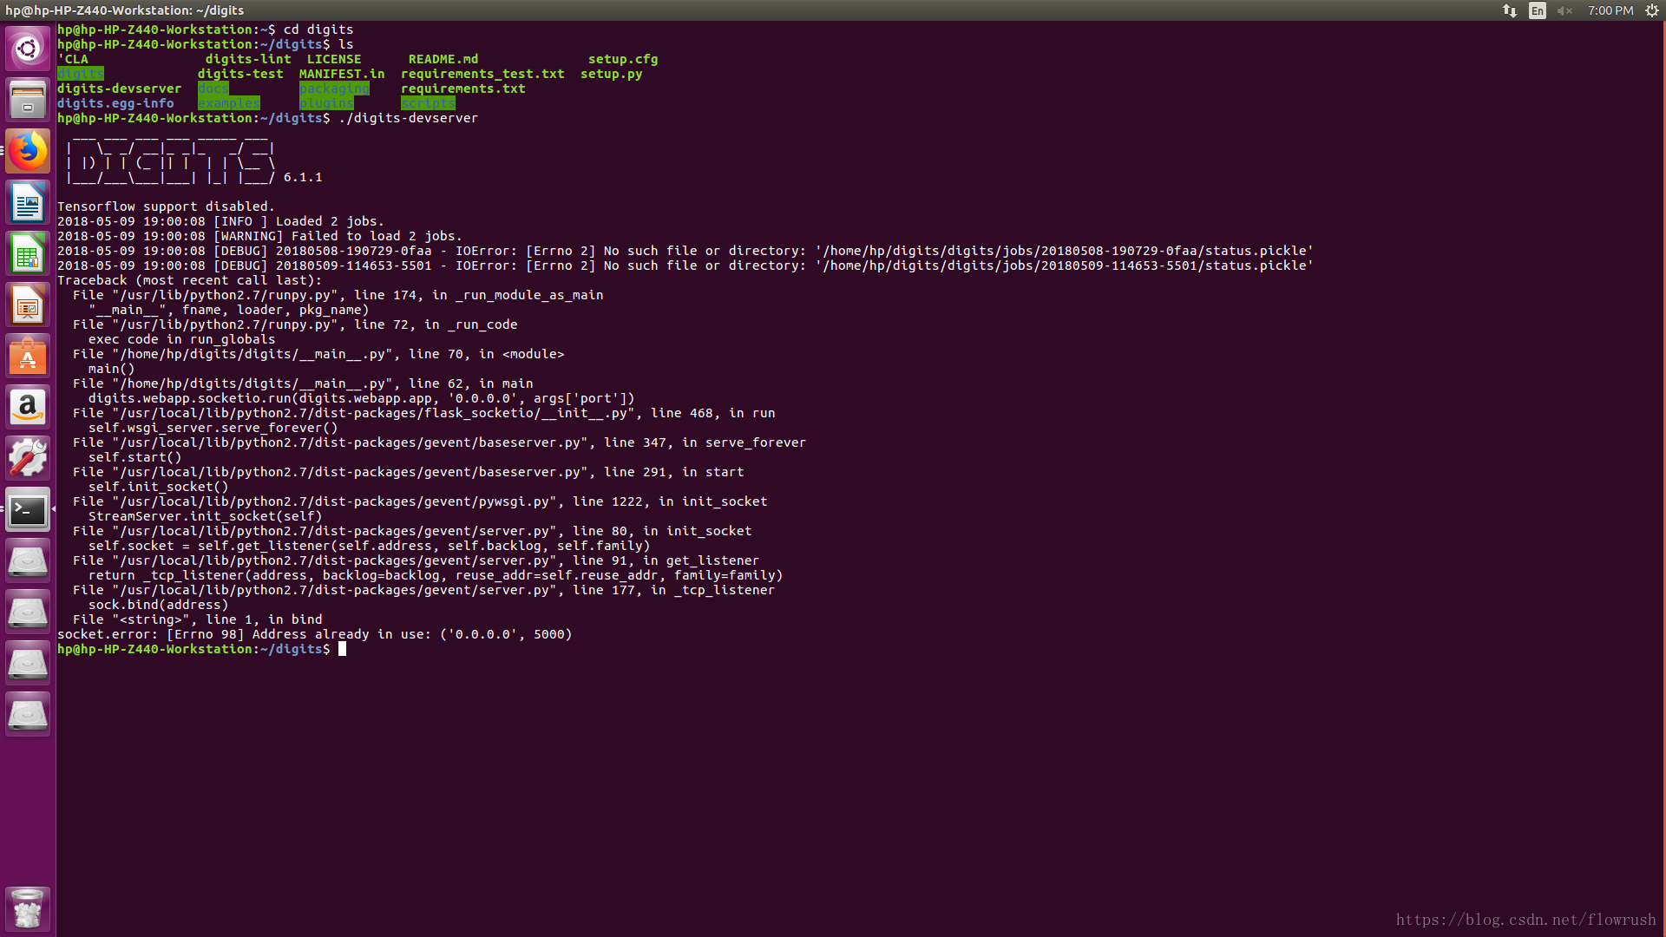Click the docs directory name
1666x937 pixels.
(x=213, y=88)
